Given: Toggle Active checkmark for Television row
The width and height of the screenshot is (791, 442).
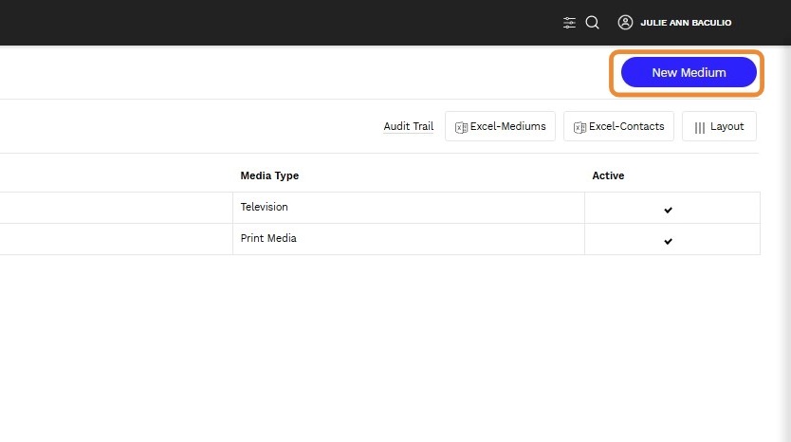Looking at the screenshot, I should coord(668,210).
